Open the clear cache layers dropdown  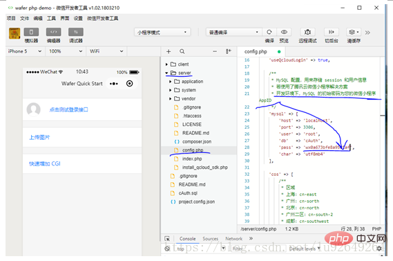(354, 32)
